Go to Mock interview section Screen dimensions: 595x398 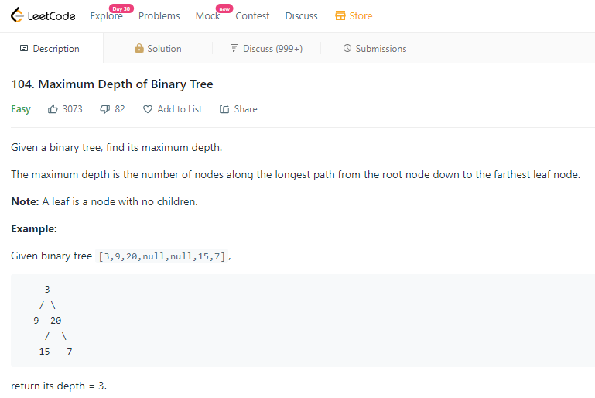[x=207, y=16]
